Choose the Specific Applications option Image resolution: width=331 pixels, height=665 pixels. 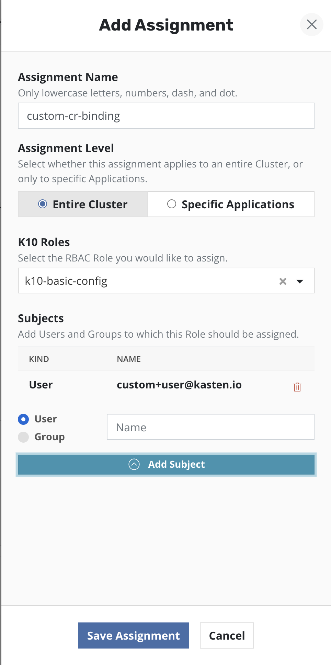230,204
